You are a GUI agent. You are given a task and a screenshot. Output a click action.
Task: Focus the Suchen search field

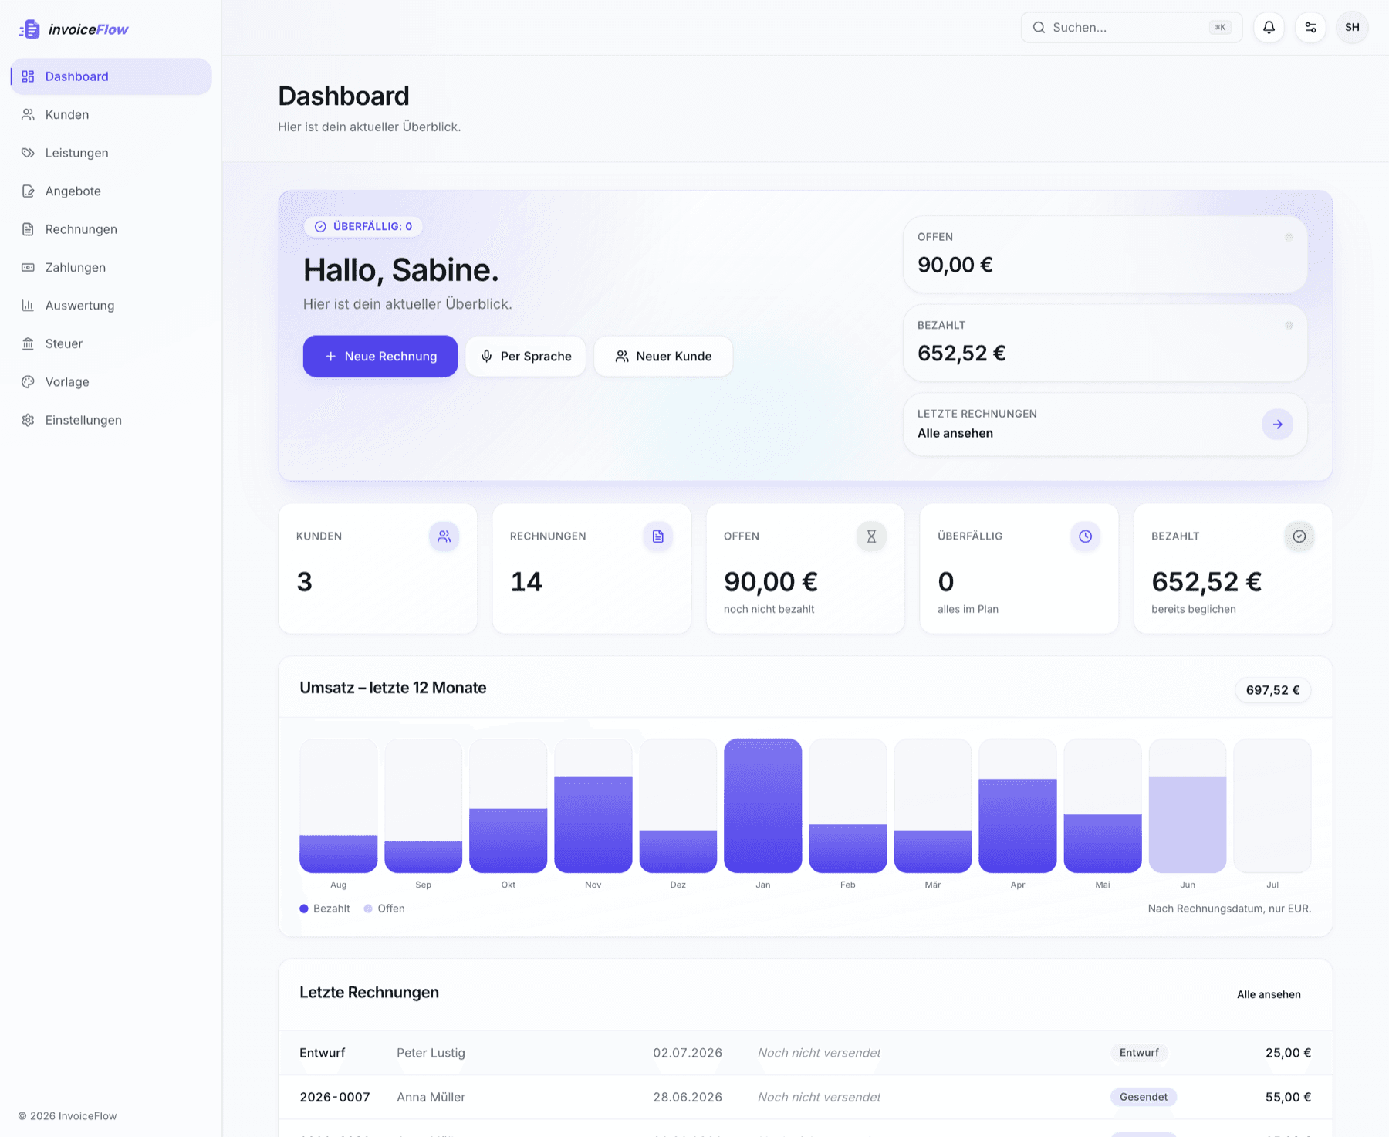click(x=1131, y=27)
